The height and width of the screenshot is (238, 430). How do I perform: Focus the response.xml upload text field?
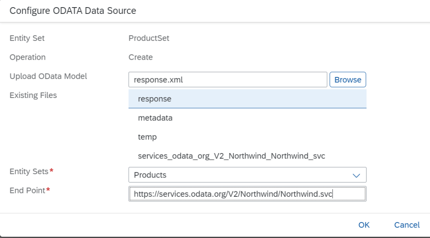click(227, 79)
